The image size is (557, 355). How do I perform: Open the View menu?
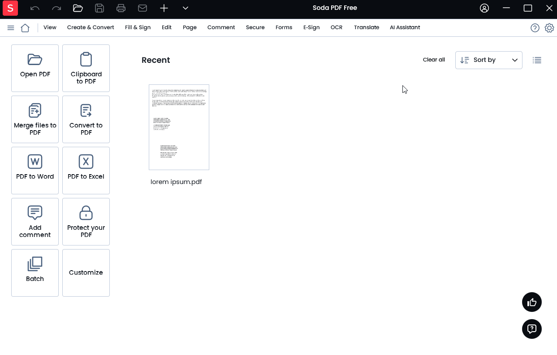50,27
